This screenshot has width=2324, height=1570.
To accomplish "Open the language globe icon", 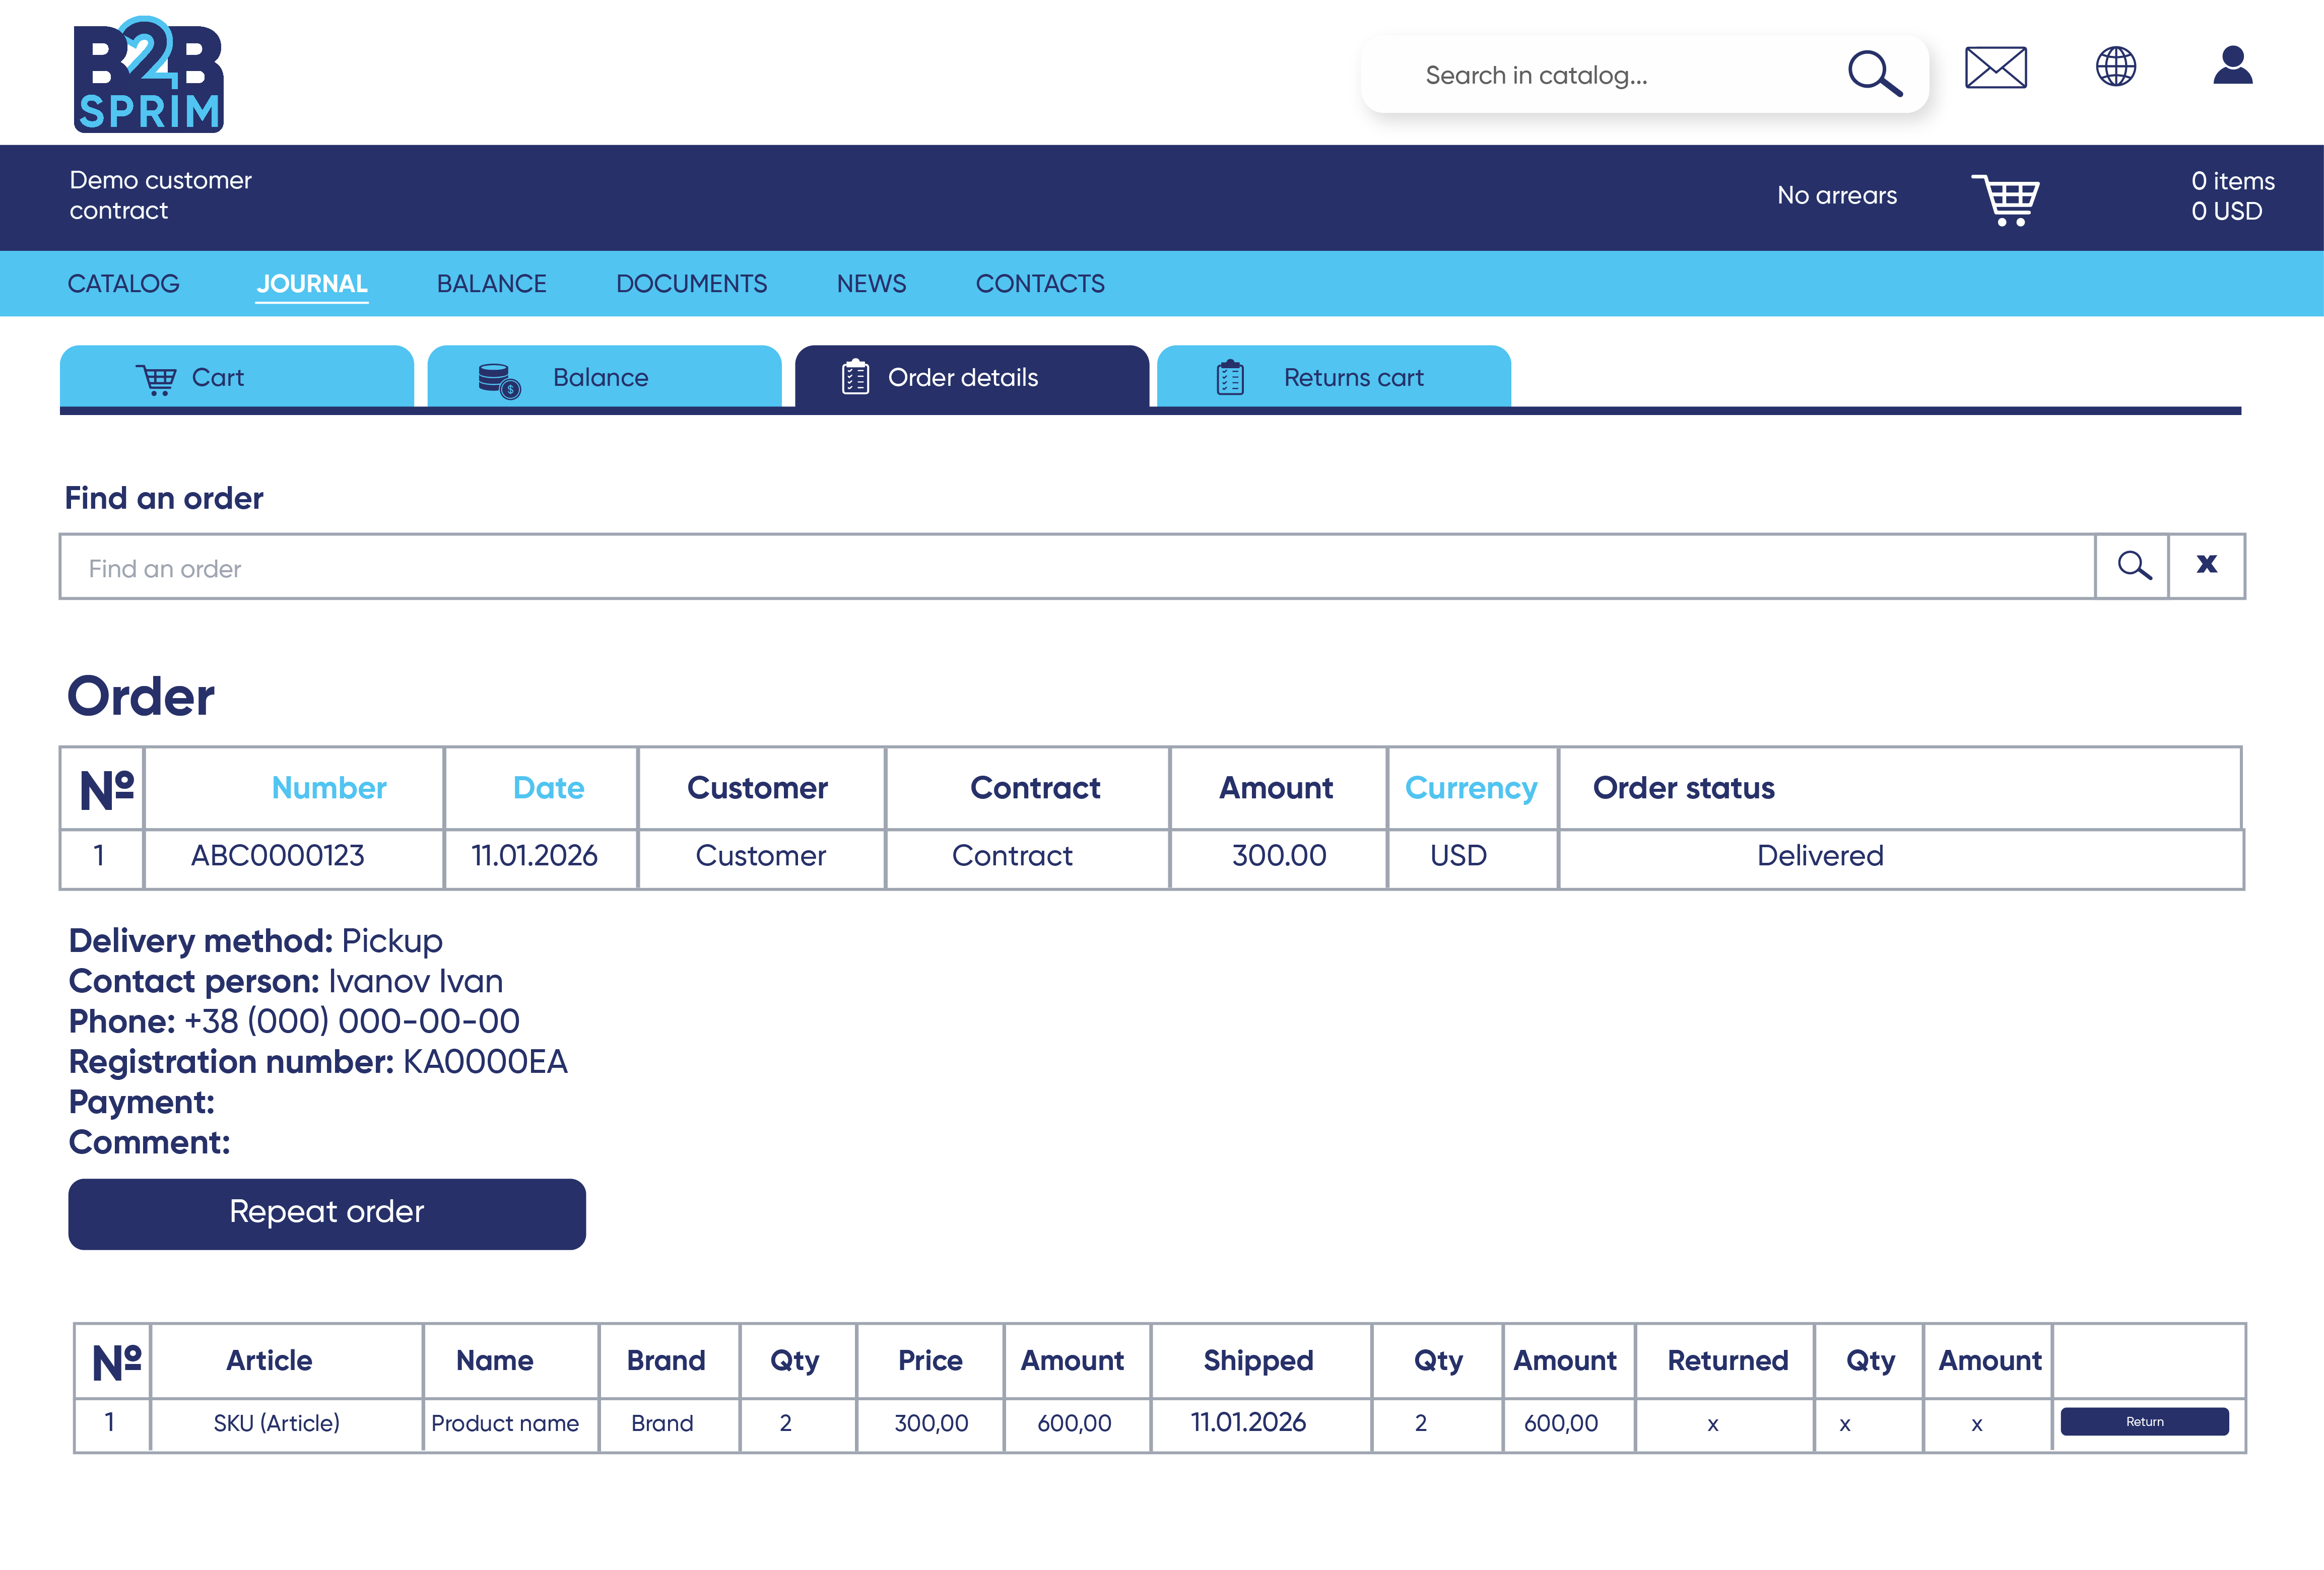I will [2115, 67].
